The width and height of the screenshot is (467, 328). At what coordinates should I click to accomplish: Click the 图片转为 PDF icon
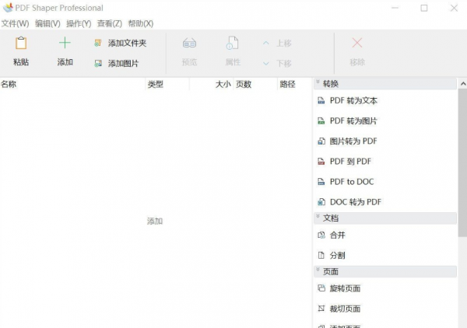coord(321,141)
